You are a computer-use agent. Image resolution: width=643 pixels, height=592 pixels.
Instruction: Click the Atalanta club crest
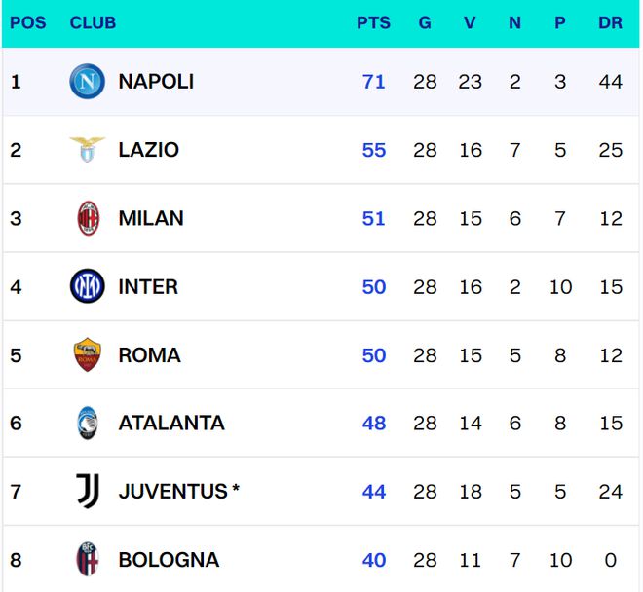[x=88, y=424]
